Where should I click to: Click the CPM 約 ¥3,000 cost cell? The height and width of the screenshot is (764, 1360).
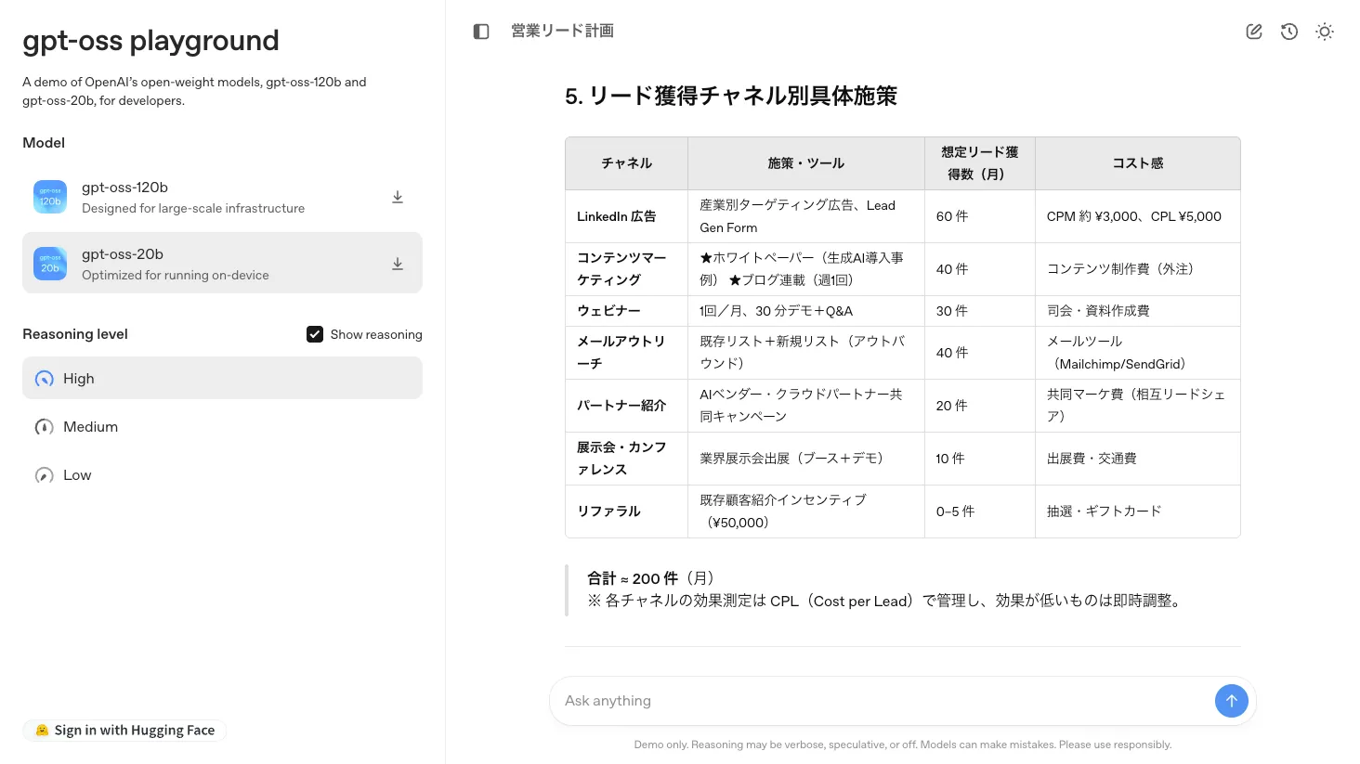[x=1138, y=216]
